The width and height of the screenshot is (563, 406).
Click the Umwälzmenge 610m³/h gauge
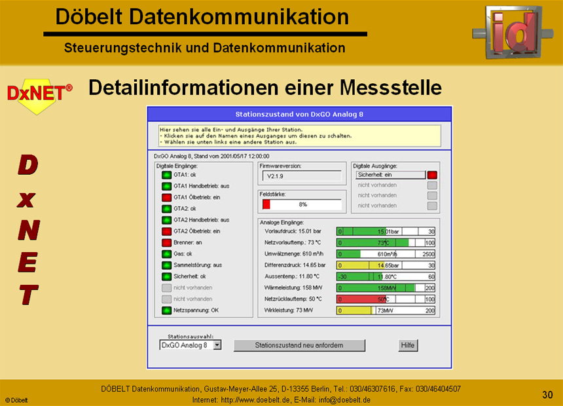click(386, 254)
